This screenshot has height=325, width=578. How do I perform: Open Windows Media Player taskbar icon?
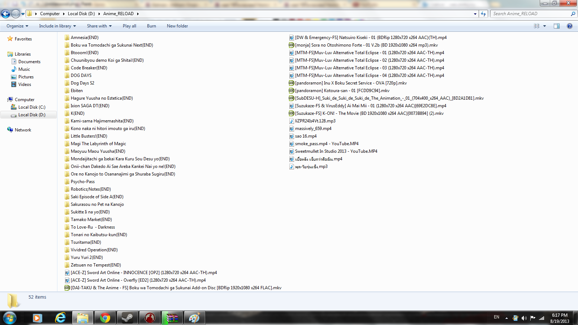click(38, 318)
